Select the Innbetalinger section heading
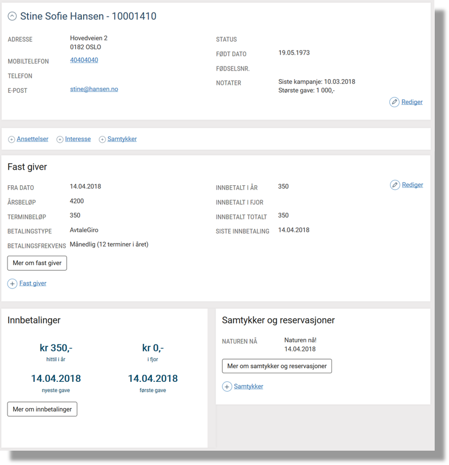 (x=34, y=321)
